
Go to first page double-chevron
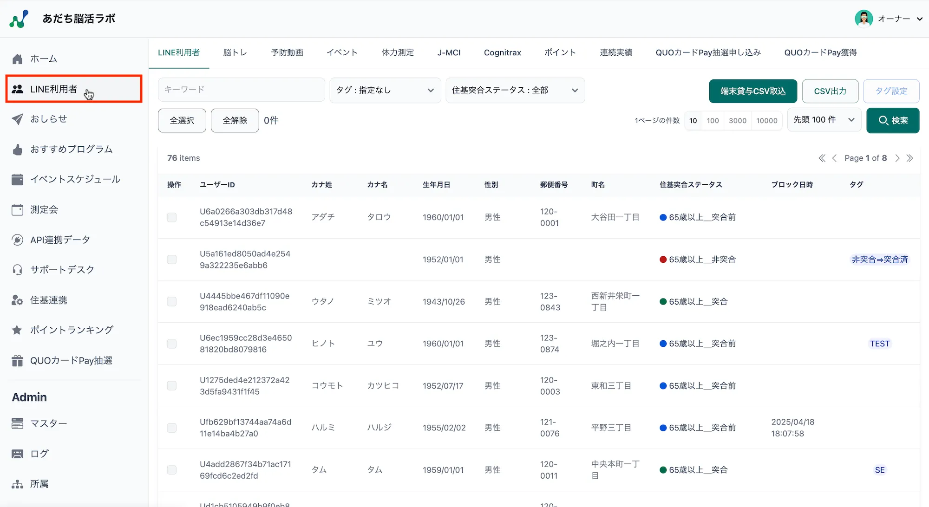click(822, 158)
